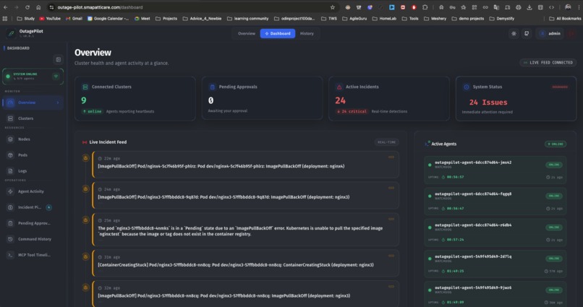Expand the 32m ago nginx3-nn8cq incident menu
The image size is (583, 307).
pos(391,287)
